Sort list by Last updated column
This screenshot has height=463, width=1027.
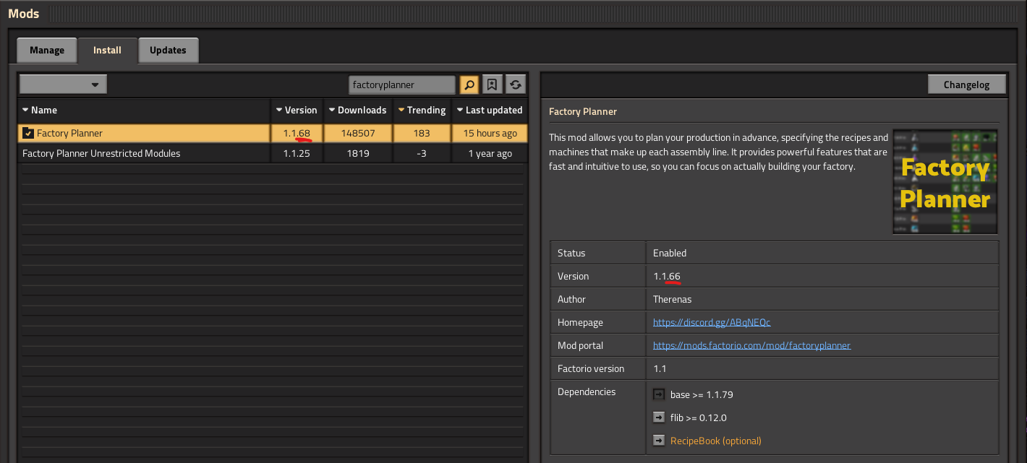point(490,110)
